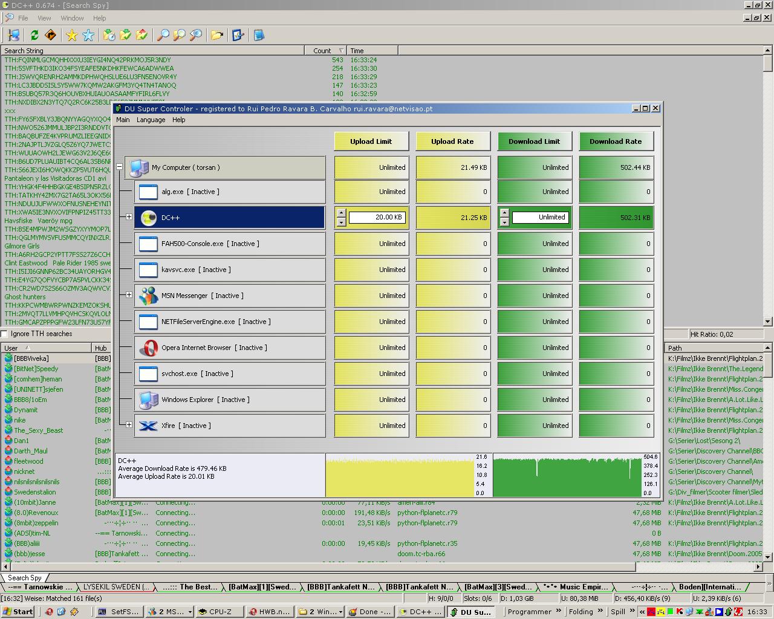
Task: Open the DC++ File menu
Action: [x=23, y=18]
